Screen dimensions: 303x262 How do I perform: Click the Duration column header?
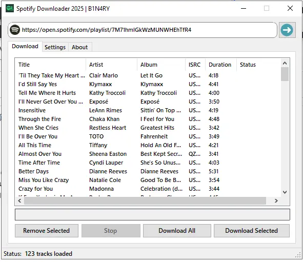coord(221,65)
